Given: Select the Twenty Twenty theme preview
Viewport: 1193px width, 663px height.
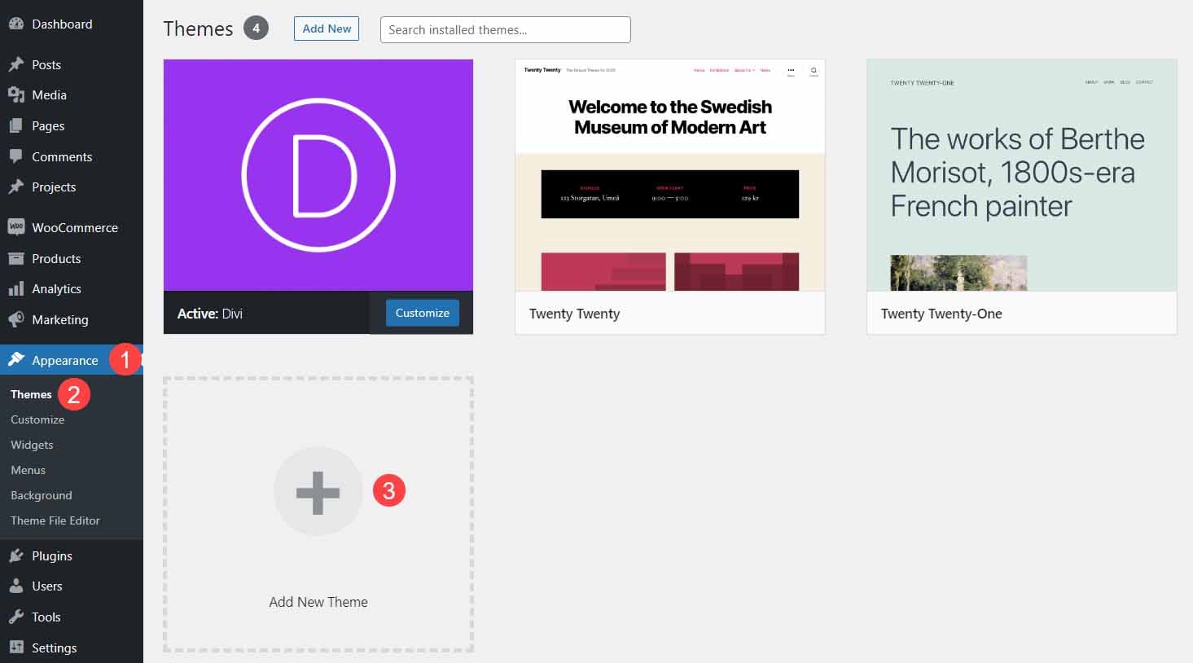Looking at the screenshot, I should 670,175.
